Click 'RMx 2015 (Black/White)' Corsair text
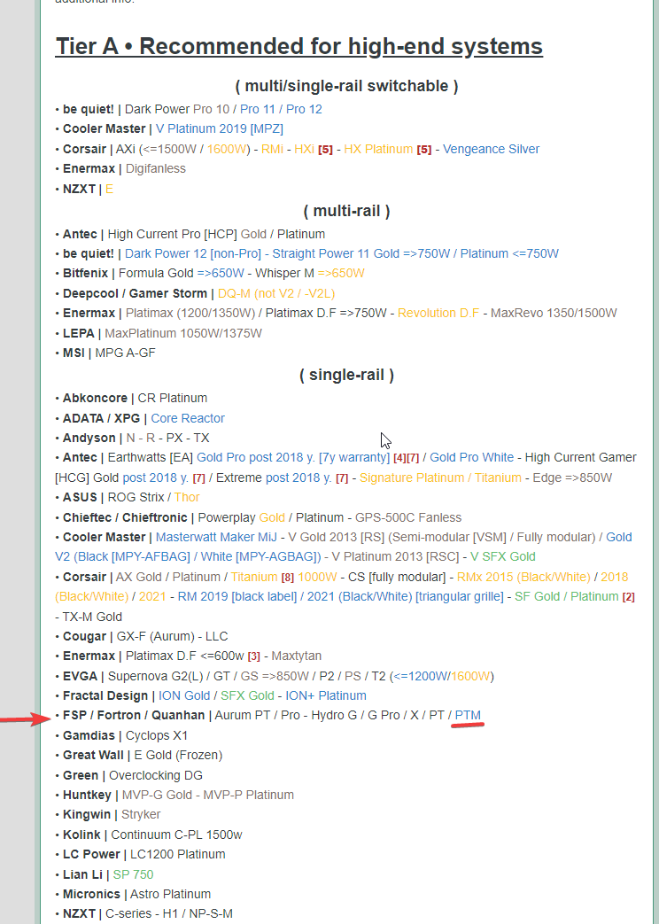The image size is (659, 924). point(523,577)
